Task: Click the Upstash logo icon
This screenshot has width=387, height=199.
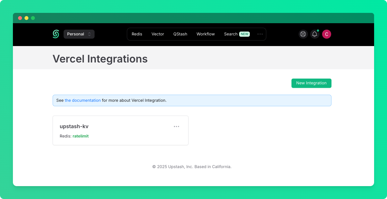Action: [56, 34]
